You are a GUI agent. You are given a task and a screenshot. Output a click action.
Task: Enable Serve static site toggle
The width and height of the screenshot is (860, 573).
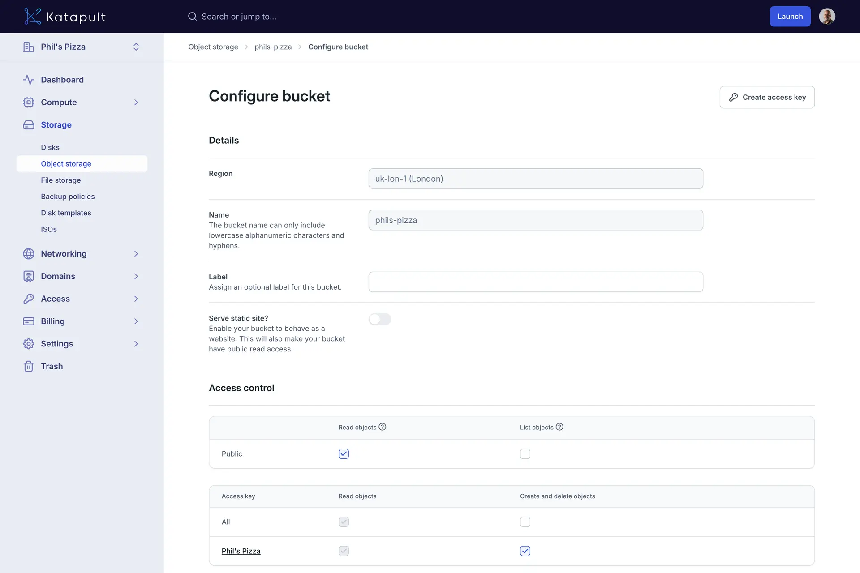point(379,319)
